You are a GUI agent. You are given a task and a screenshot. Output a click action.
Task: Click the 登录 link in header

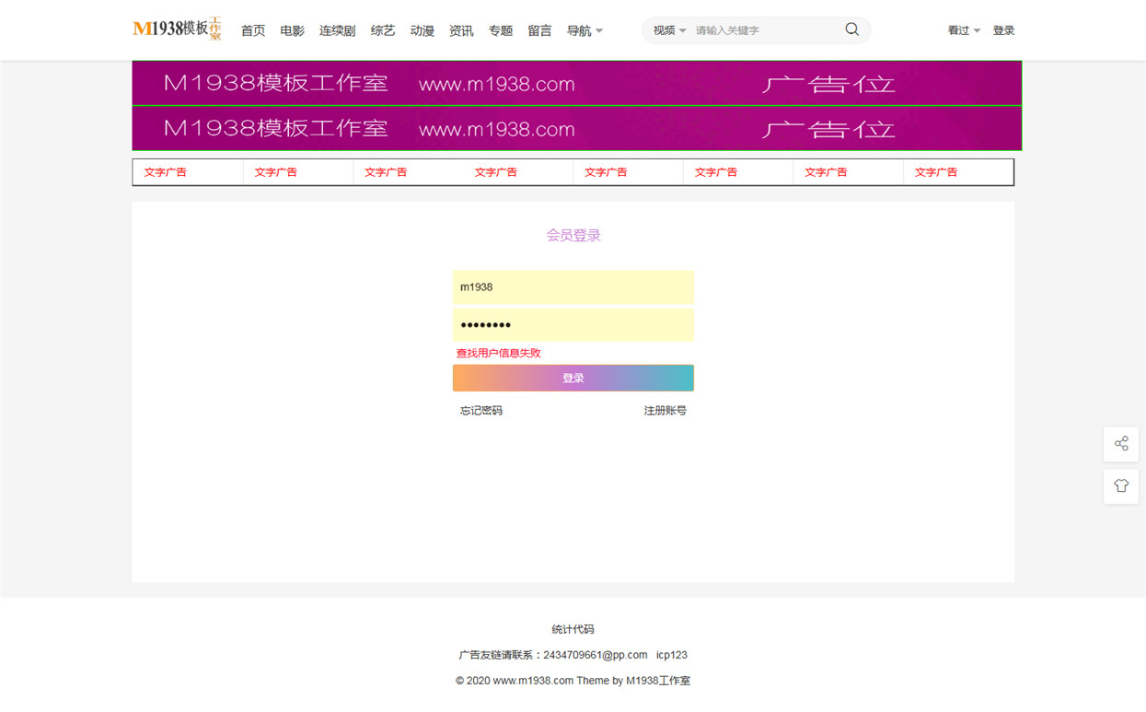coord(1004,30)
